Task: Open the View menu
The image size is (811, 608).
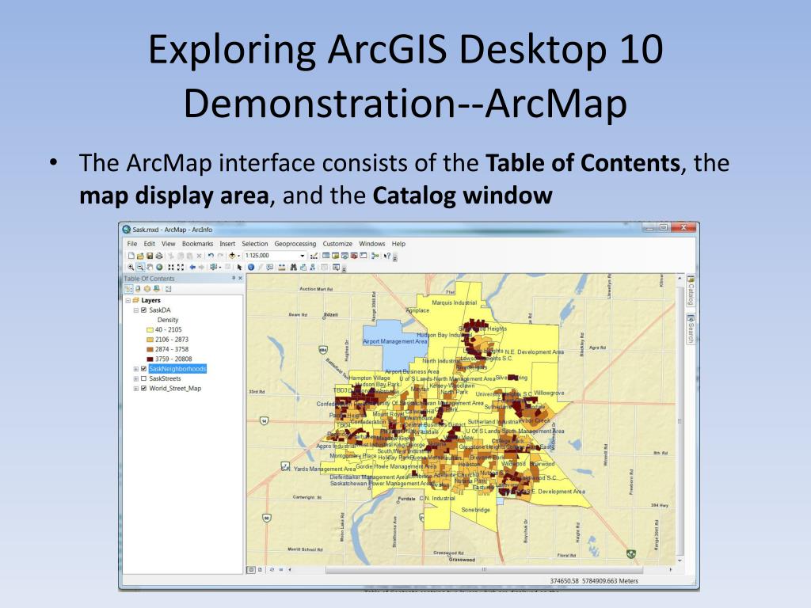Action: 169,244
